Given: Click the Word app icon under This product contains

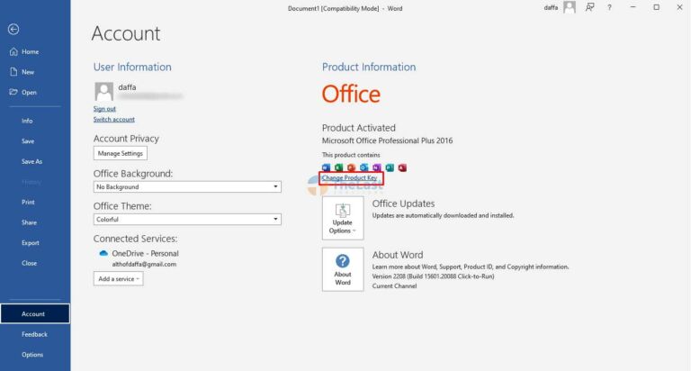Looking at the screenshot, I should pos(326,167).
